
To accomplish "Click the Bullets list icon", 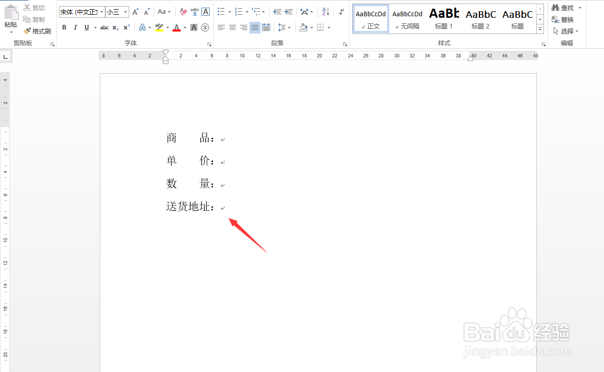I will [x=221, y=12].
